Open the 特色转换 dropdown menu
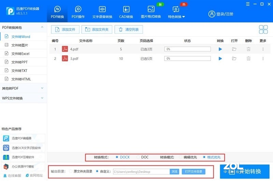The image size is (273, 181). pos(176,12)
